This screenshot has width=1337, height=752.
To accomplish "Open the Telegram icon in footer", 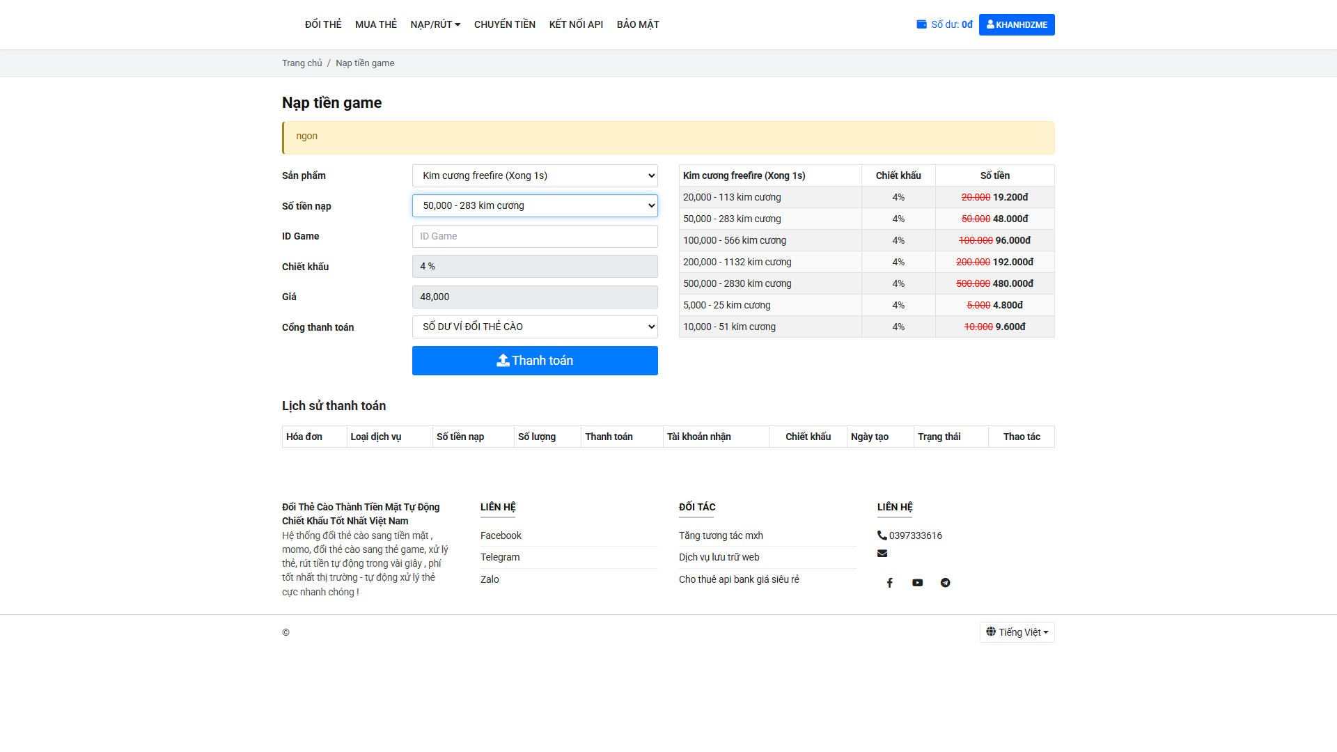I will (945, 583).
